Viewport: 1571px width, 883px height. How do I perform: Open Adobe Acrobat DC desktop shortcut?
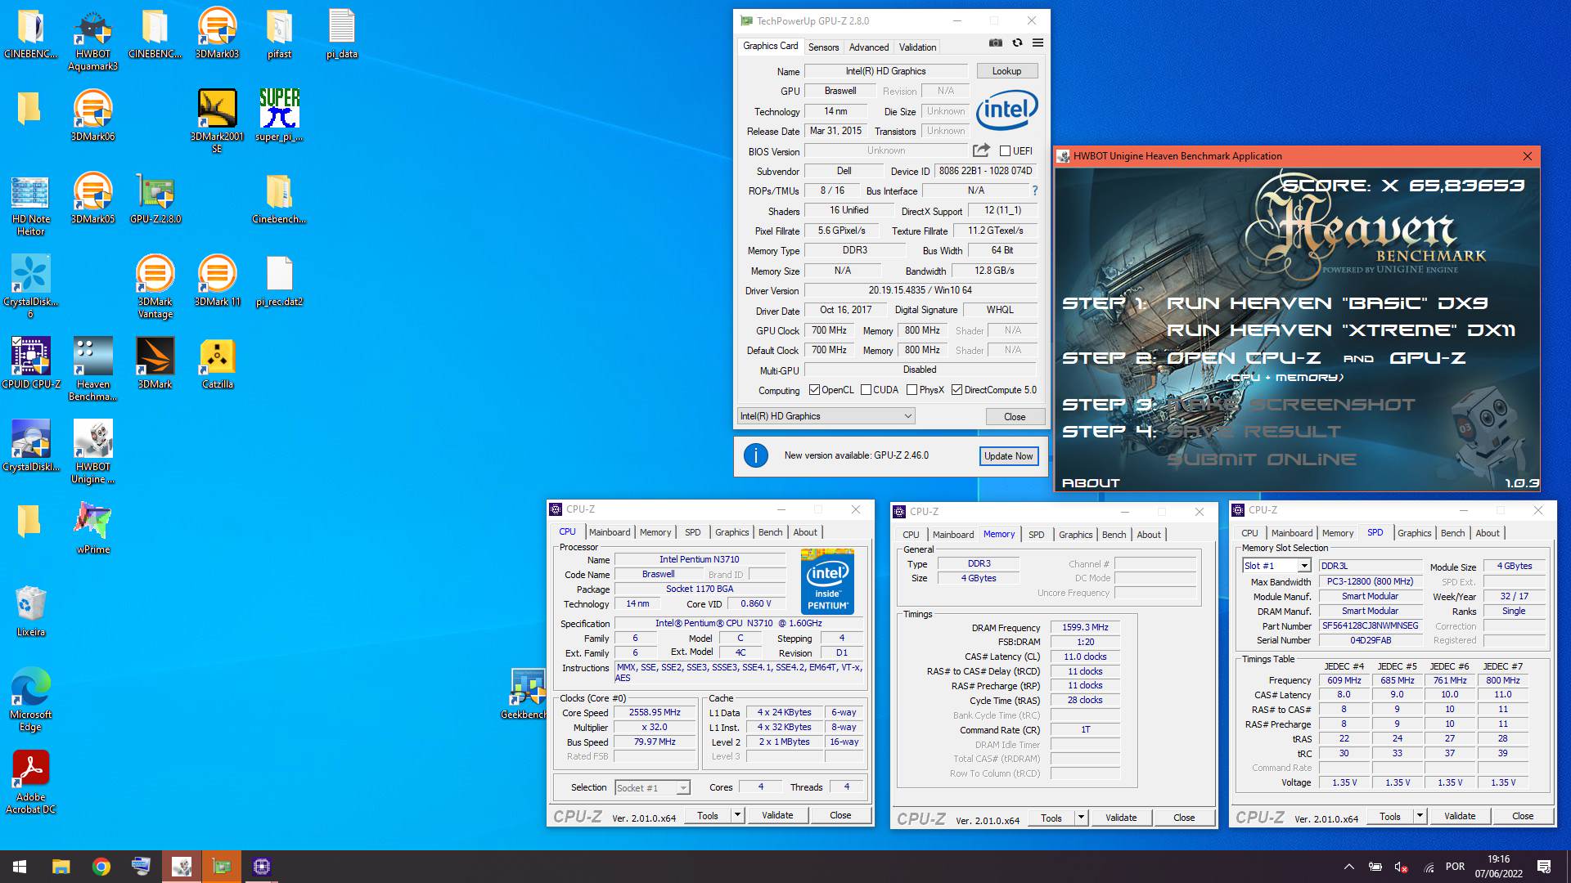pos(30,782)
